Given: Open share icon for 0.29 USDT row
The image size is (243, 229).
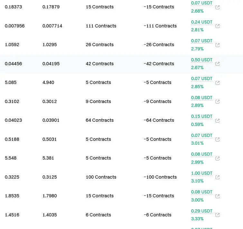Looking at the screenshot, I should pyautogui.click(x=218, y=215).
